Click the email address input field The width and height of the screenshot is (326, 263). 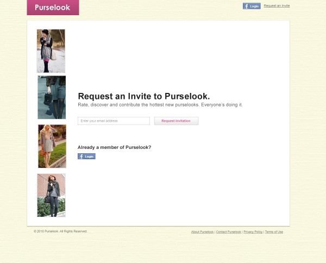[114, 121]
